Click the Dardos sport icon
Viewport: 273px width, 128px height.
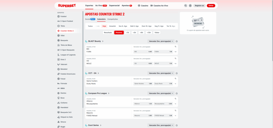(x=58, y=93)
